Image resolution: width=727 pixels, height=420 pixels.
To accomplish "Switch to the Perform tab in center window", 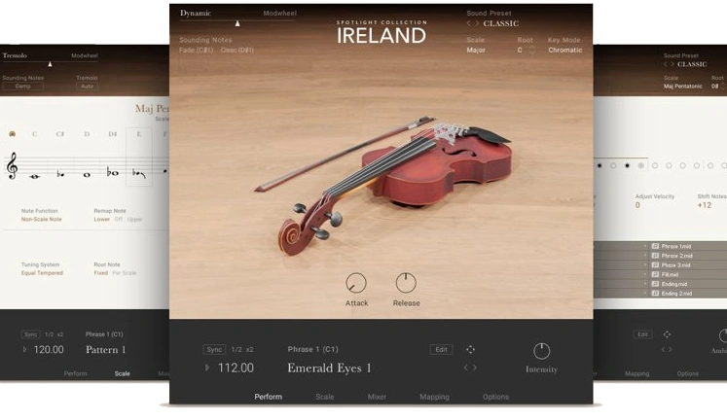I will [x=268, y=397].
